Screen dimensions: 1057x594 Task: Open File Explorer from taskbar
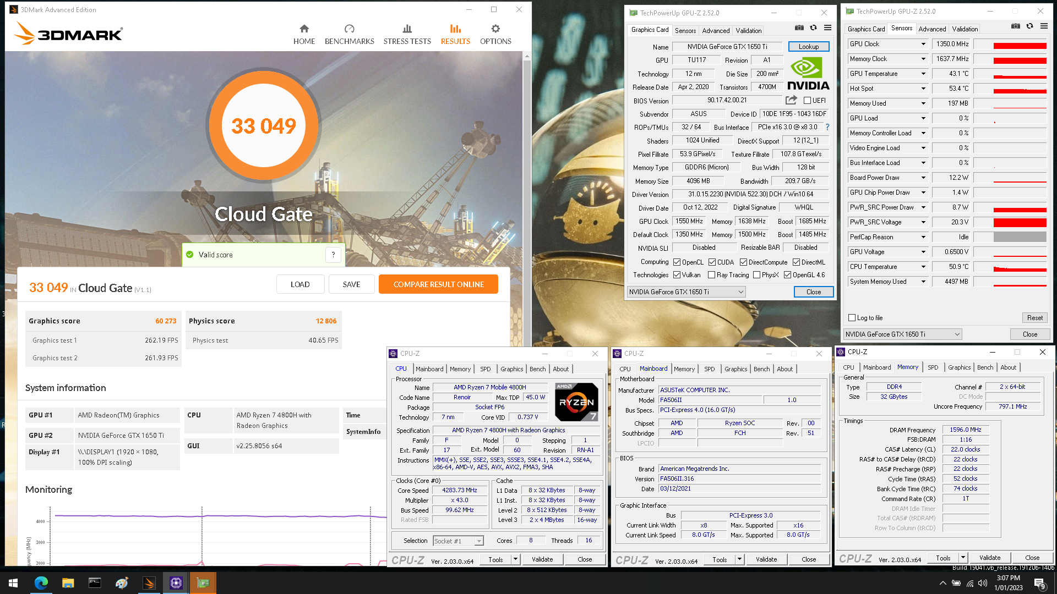coord(68,583)
